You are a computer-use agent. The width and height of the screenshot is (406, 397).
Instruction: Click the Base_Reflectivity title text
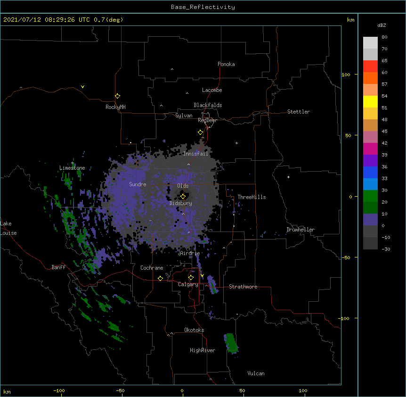point(203,7)
